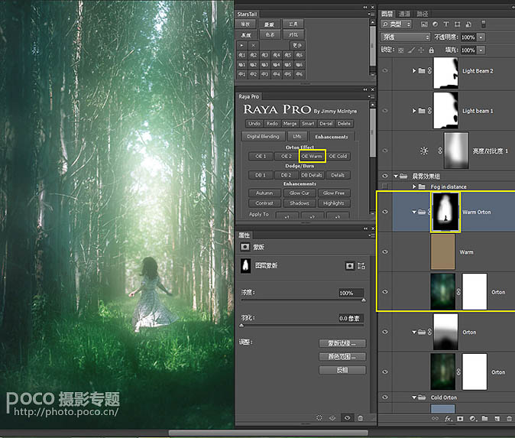Lock all with the padlock icon

pos(432,50)
